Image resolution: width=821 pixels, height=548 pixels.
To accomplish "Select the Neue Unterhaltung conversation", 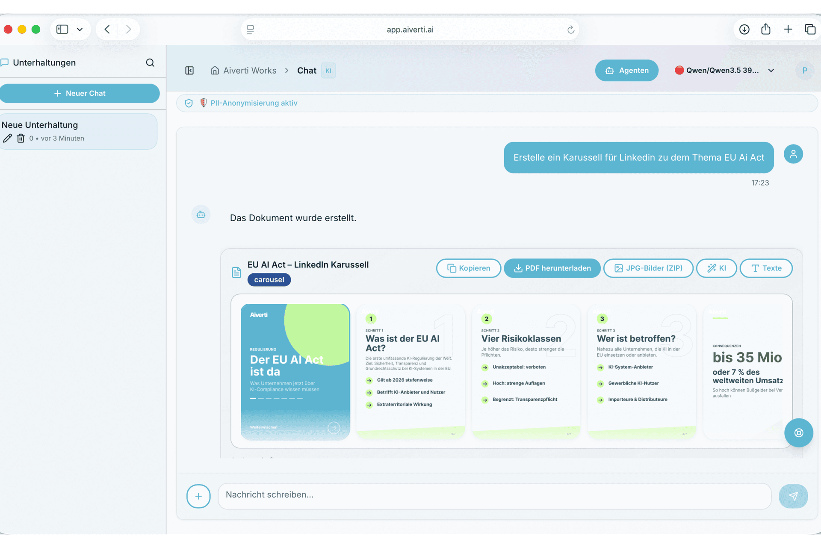I will pyautogui.click(x=79, y=131).
